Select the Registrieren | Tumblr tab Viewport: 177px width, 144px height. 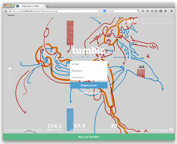coord(30,6)
